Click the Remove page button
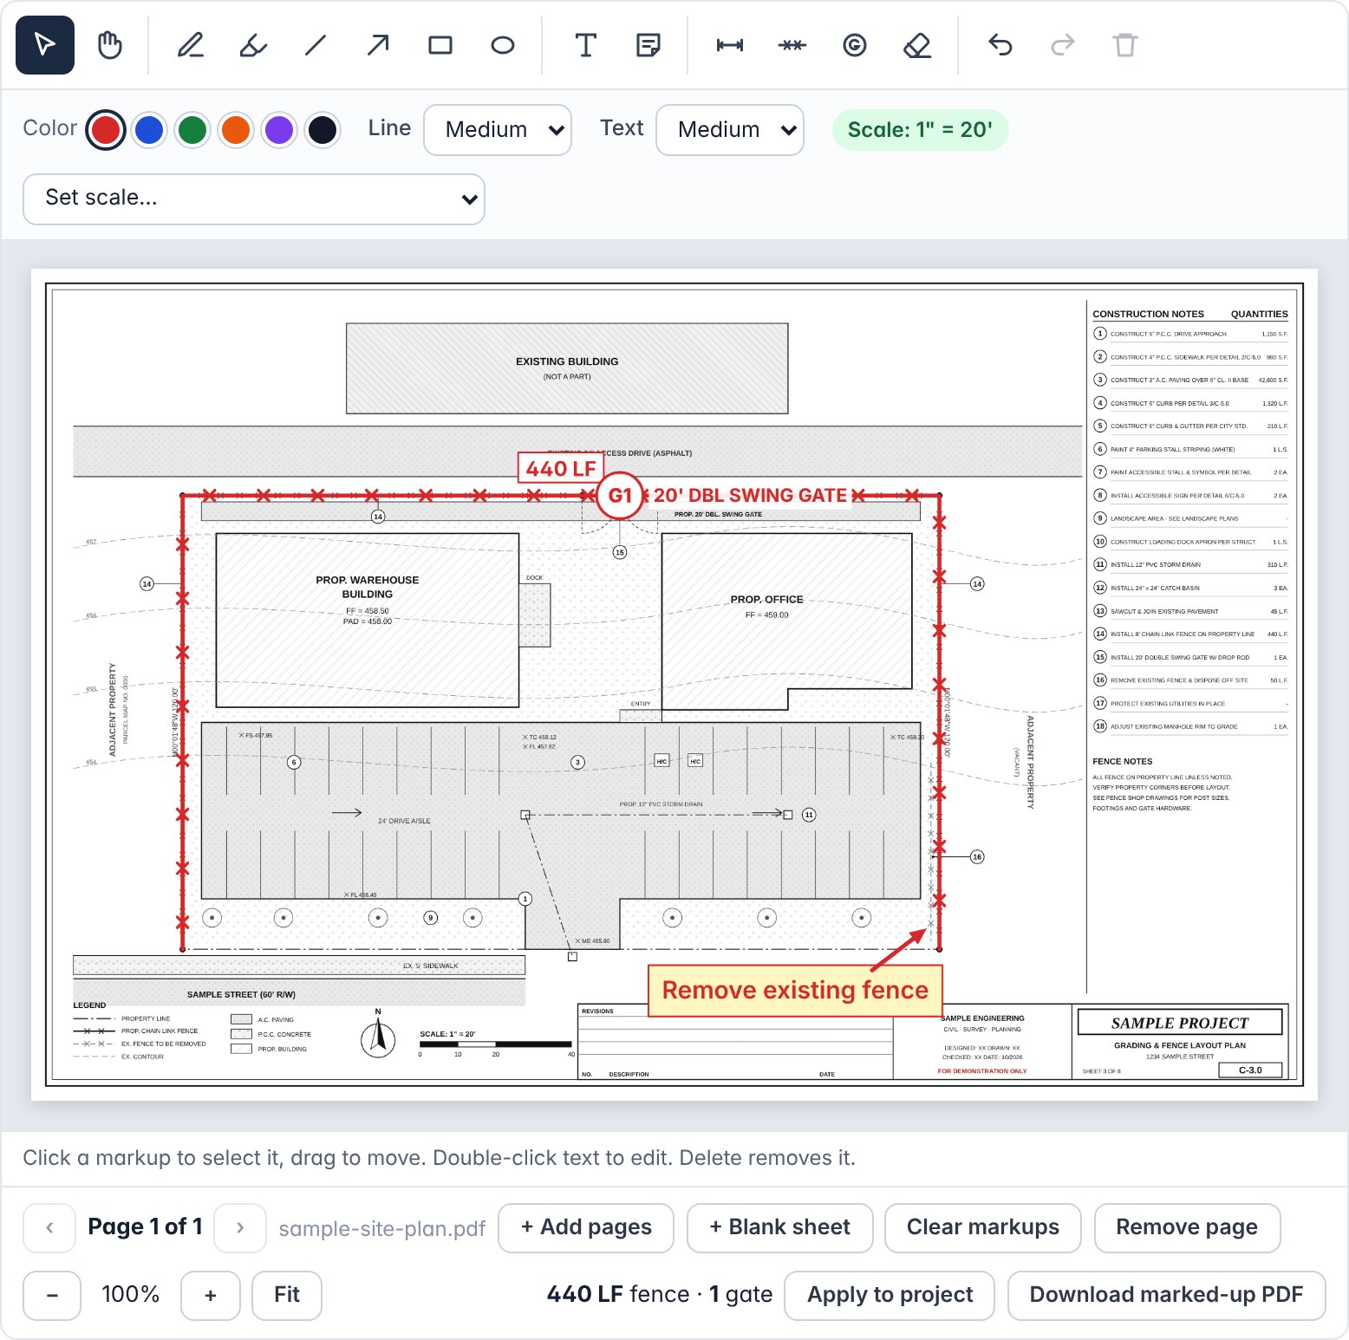1349x1340 pixels. click(1187, 1227)
